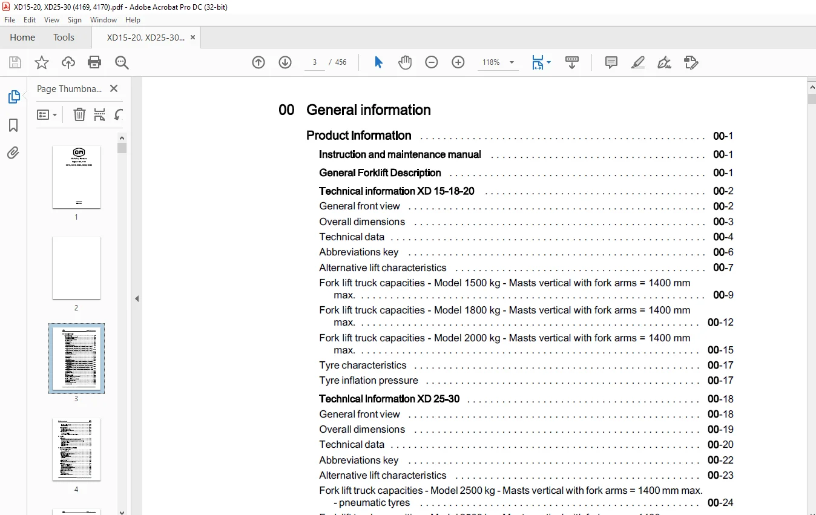The image size is (816, 515).
Task: Click Technical data 00-4 line
Action: point(526,237)
